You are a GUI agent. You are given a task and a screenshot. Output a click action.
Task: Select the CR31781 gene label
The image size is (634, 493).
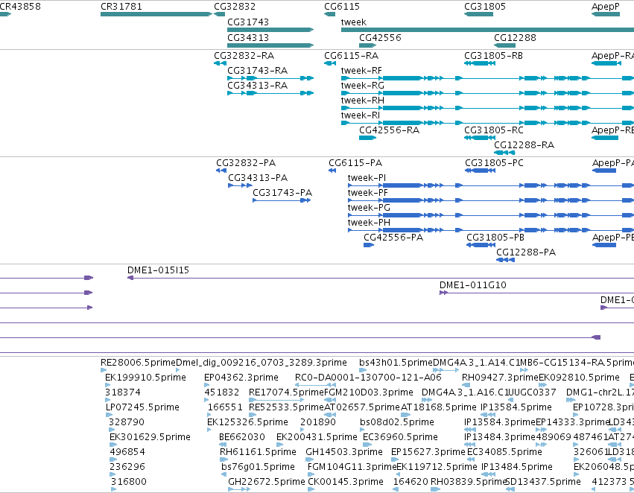pyautogui.click(x=121, y=7)
